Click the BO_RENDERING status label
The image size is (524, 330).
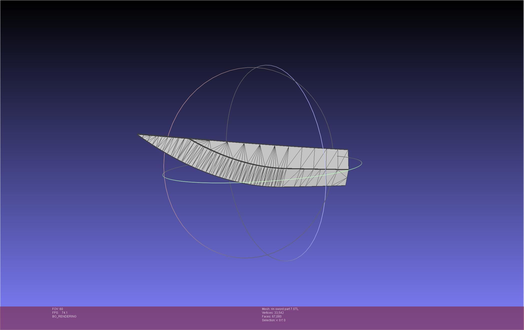coord(64,316)
